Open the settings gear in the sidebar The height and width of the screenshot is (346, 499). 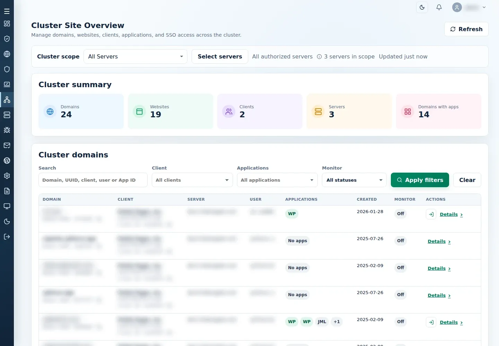(x=7, y=176)
